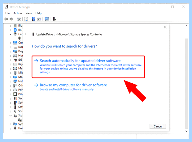Select the Mo(nitors) icon
Image resolution: width=192 pixels, height=142 pixels.
tap(15, 77)
